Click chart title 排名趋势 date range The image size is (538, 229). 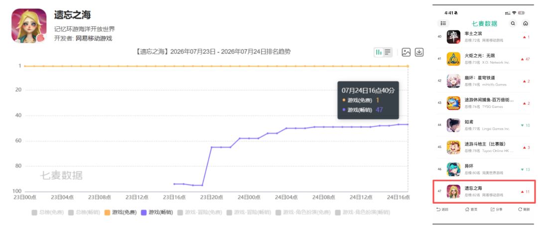pos(212,52)
